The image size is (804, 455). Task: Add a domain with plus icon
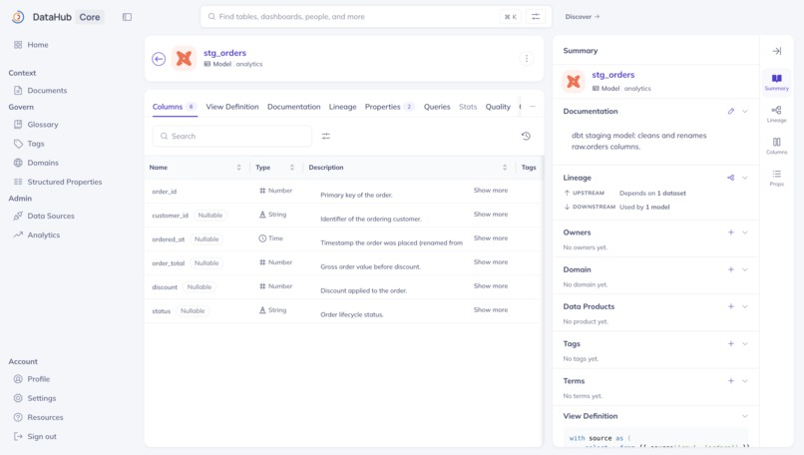(x=731, y=269)
